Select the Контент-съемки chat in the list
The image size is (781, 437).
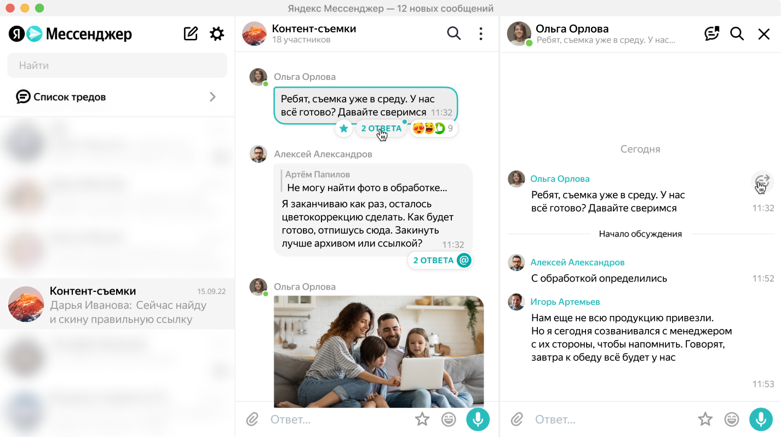(x=117, y=304)
